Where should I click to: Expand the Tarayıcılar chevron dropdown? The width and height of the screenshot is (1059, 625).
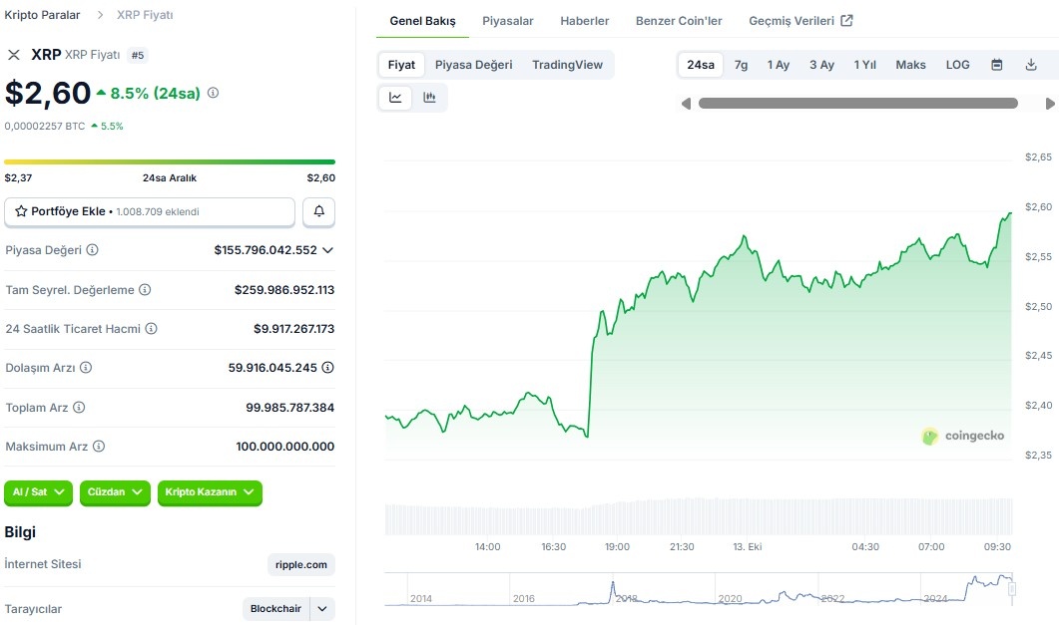(322, 609)
